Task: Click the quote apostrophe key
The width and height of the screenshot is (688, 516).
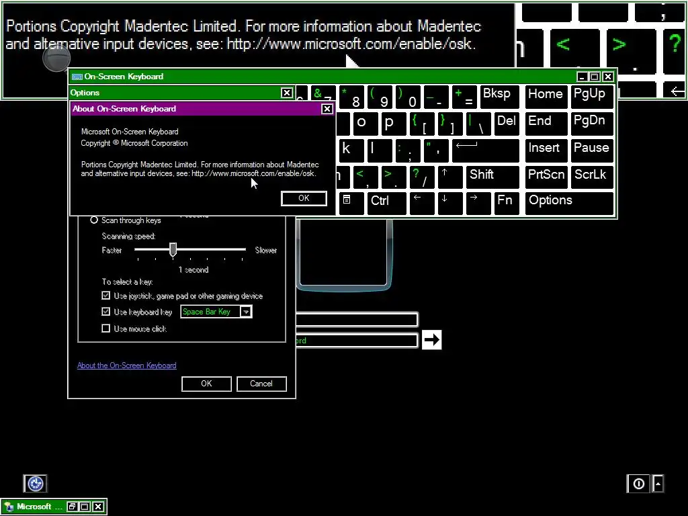Action: click(436, 150)
